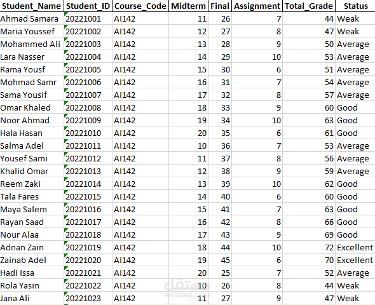The height and width of the screenshot is (305, 375).
Task: Click the green error indicator on ID 20221010
Action: click(x=65, y=128)
